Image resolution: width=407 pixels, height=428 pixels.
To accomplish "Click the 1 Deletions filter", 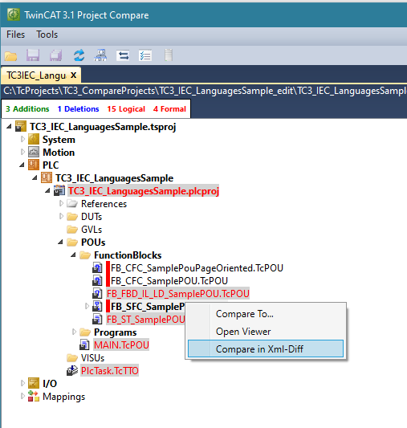I will (78, 109).
